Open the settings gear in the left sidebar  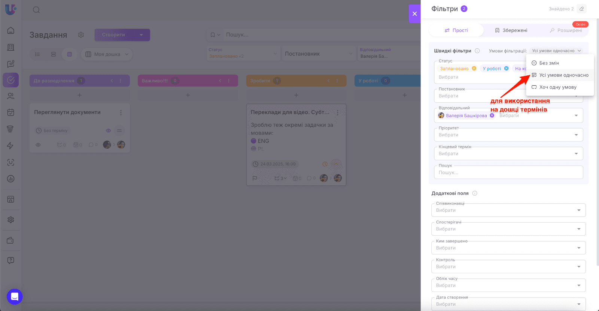tap(11, 220)
